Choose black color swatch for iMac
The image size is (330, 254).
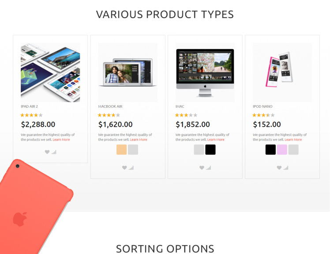[210, 150]
